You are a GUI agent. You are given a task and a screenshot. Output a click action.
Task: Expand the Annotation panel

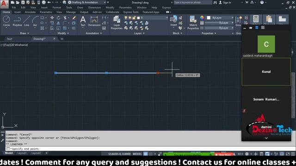click(x=93, y=33)
